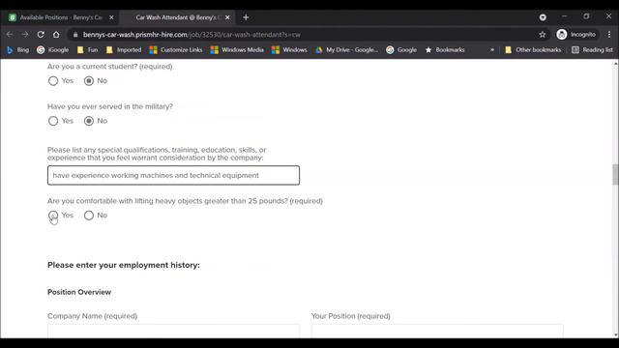Click the Your Position input field
Image resolution: width=619 pixels, height=348 pixels.
[x=437, y=331]
